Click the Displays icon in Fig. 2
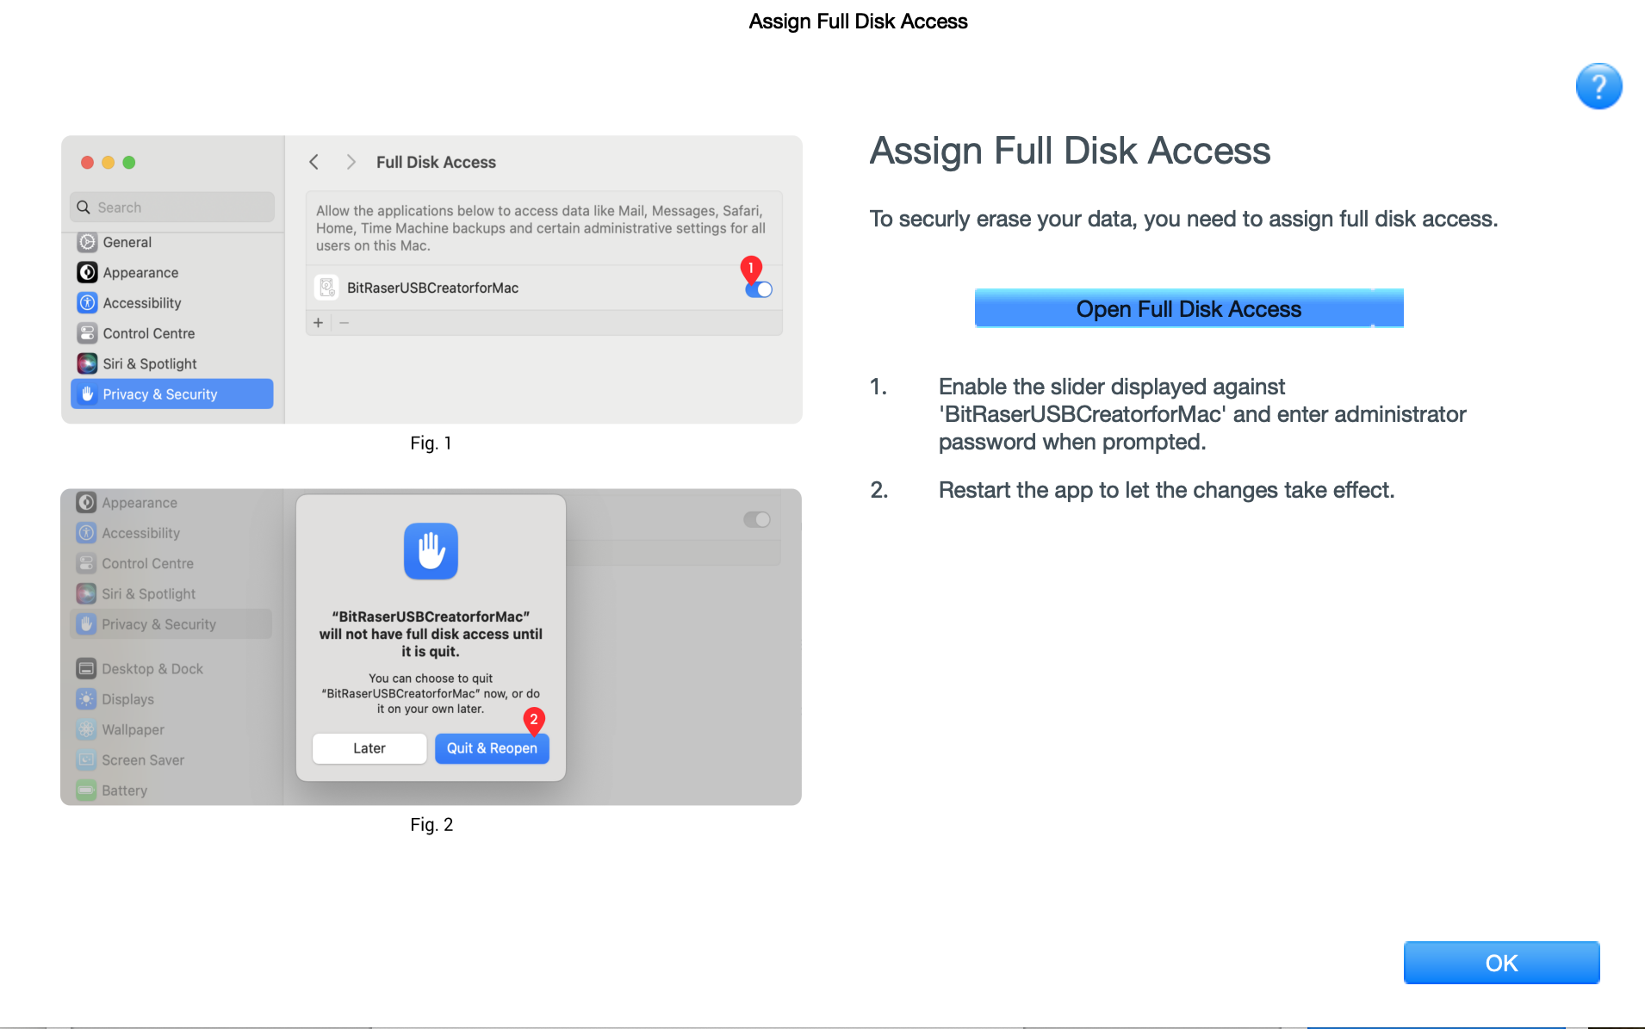The image size is (1645, 1029). tap(86, 699)
